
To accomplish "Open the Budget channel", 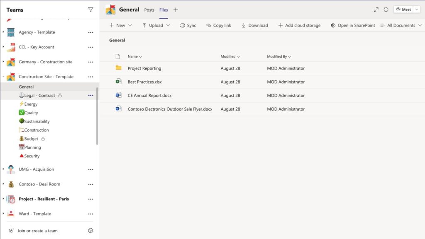I will coord(32,139).
